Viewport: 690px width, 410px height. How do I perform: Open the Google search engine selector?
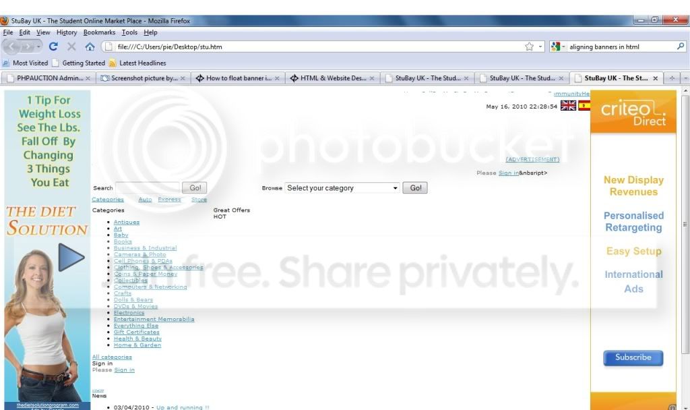[557, 47]
